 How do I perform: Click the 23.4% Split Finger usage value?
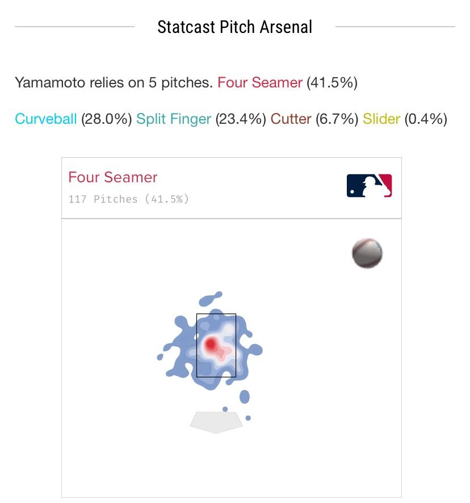pos(241,119)
